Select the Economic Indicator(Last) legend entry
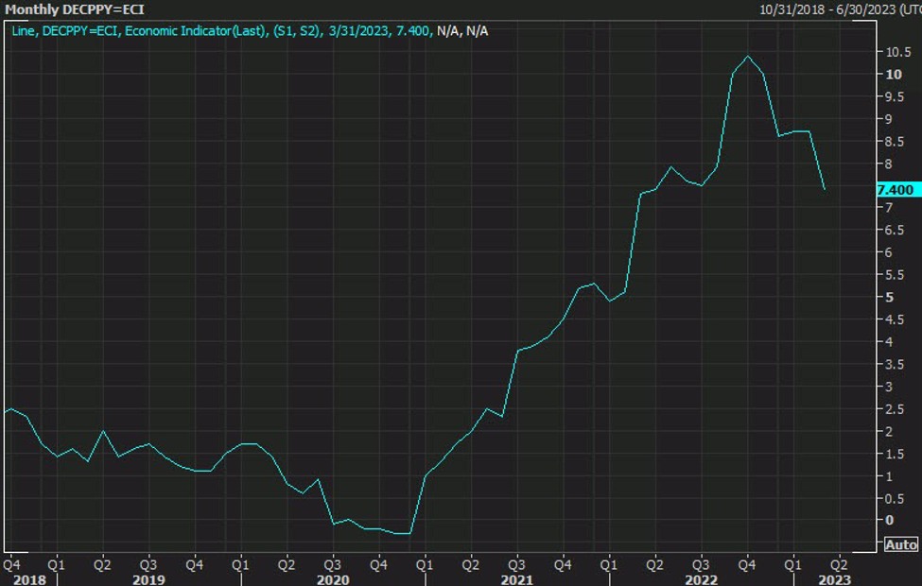922x586 pixels. pos(194,30)
